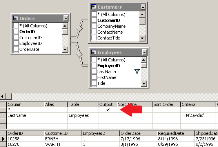Check CustomerID in Customers table

(x=94, y=20)
